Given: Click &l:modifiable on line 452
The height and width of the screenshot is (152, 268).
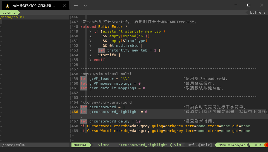Looking at the screenshot, I should (124, 46).
